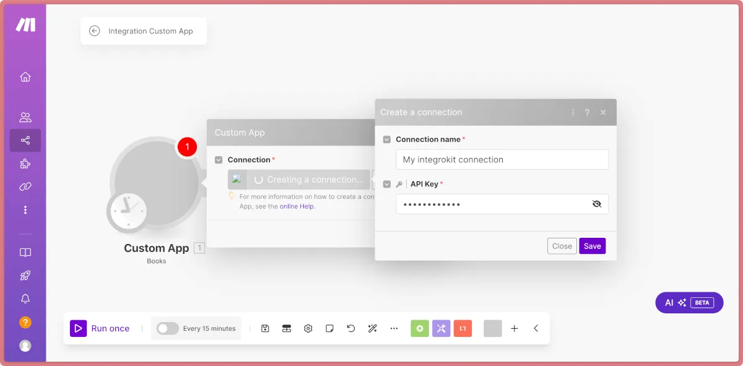This screenshot has height=366, width=743.
Task: Open the Connections link icon
Action: click(x=25, y=186)
